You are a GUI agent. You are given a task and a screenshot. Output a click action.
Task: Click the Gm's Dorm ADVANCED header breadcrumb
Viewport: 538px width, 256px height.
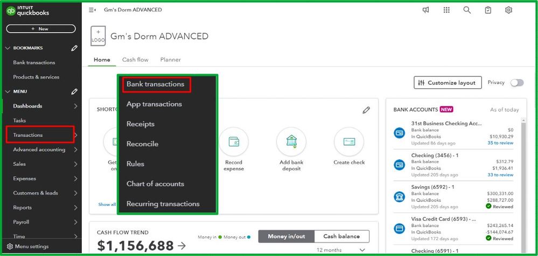coord(133,10)
